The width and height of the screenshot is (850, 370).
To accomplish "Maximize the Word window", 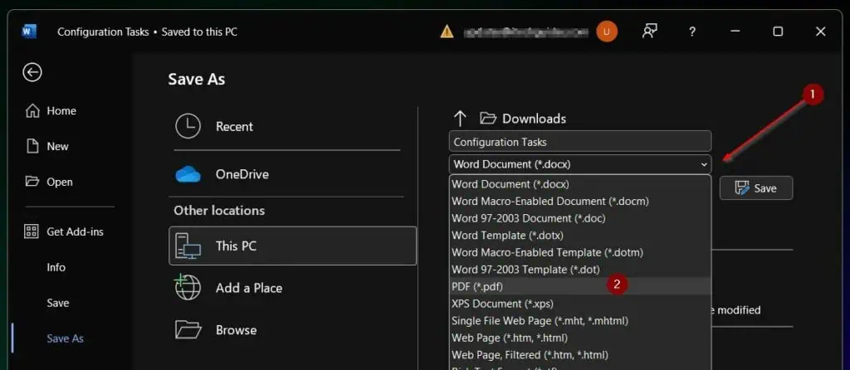I will tap(778, 32).
